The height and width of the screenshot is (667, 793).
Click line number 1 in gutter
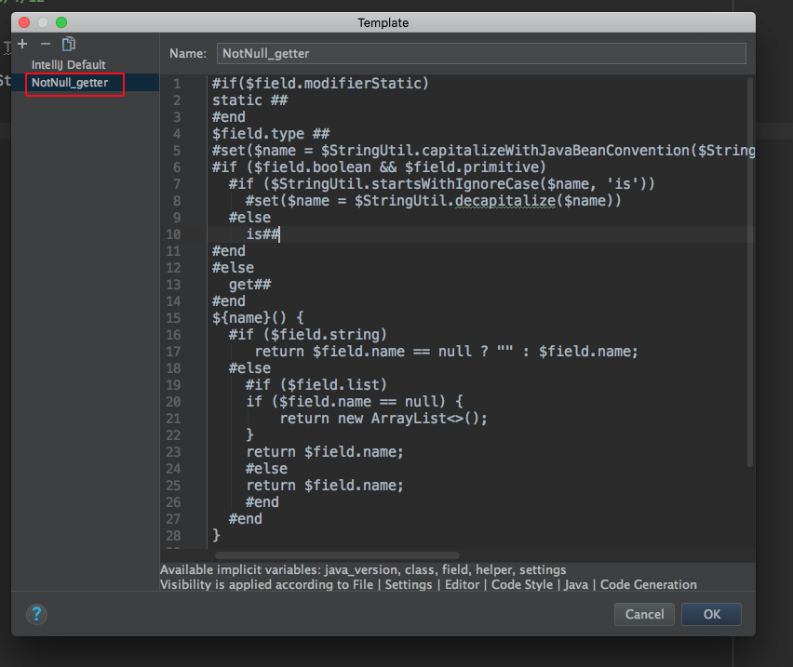coord(177,84)
